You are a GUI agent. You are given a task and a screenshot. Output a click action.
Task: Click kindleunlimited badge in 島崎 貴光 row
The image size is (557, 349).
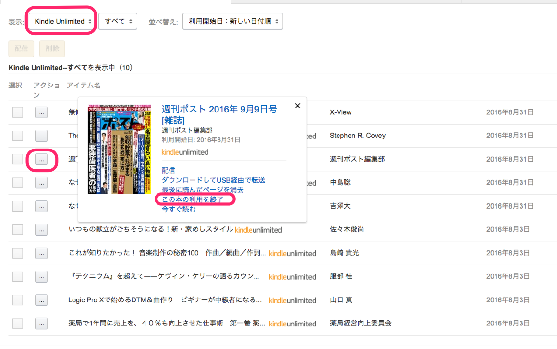click(x=293, y=254)
